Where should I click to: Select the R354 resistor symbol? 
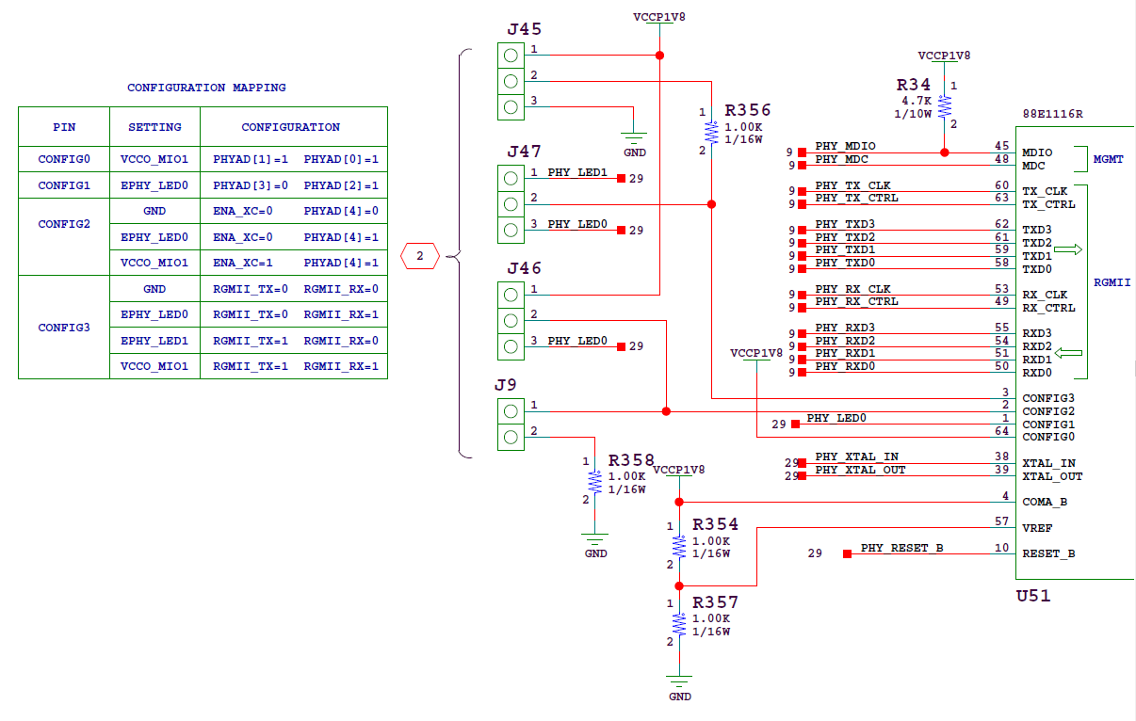click(x=678, y=546)
